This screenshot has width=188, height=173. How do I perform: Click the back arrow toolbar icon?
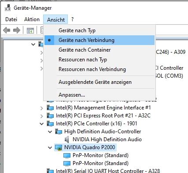(x=7, y=30)
